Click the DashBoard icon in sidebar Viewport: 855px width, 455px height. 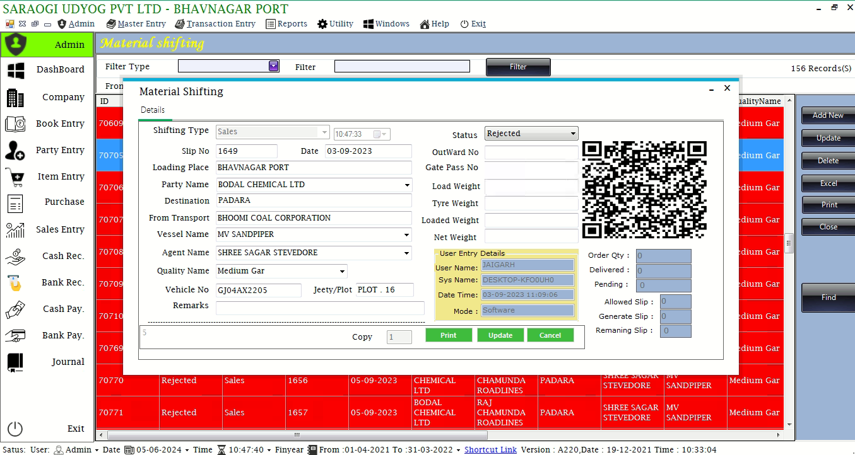point(15,70)
